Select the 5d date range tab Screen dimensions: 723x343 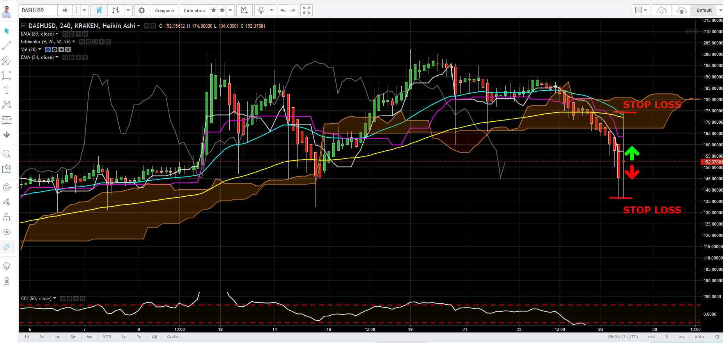coord(42,337)
